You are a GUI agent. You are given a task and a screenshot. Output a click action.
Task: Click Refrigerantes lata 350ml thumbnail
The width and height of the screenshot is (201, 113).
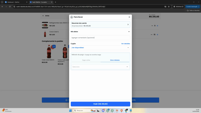point(45,25)
